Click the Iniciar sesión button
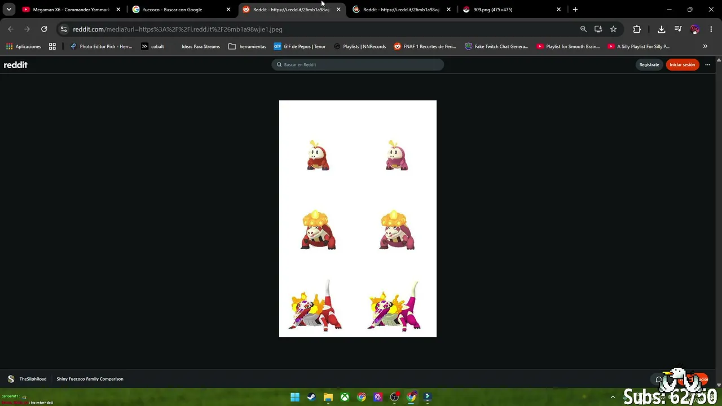This screenshot has width=722, height=406. pyautogui.click(x=682, y=65)
